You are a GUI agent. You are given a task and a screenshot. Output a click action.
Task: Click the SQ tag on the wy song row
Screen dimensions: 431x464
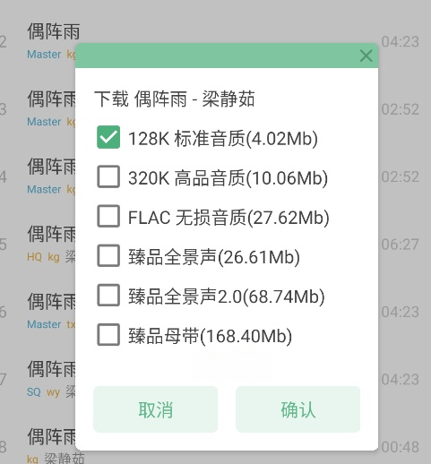(33, 391)
